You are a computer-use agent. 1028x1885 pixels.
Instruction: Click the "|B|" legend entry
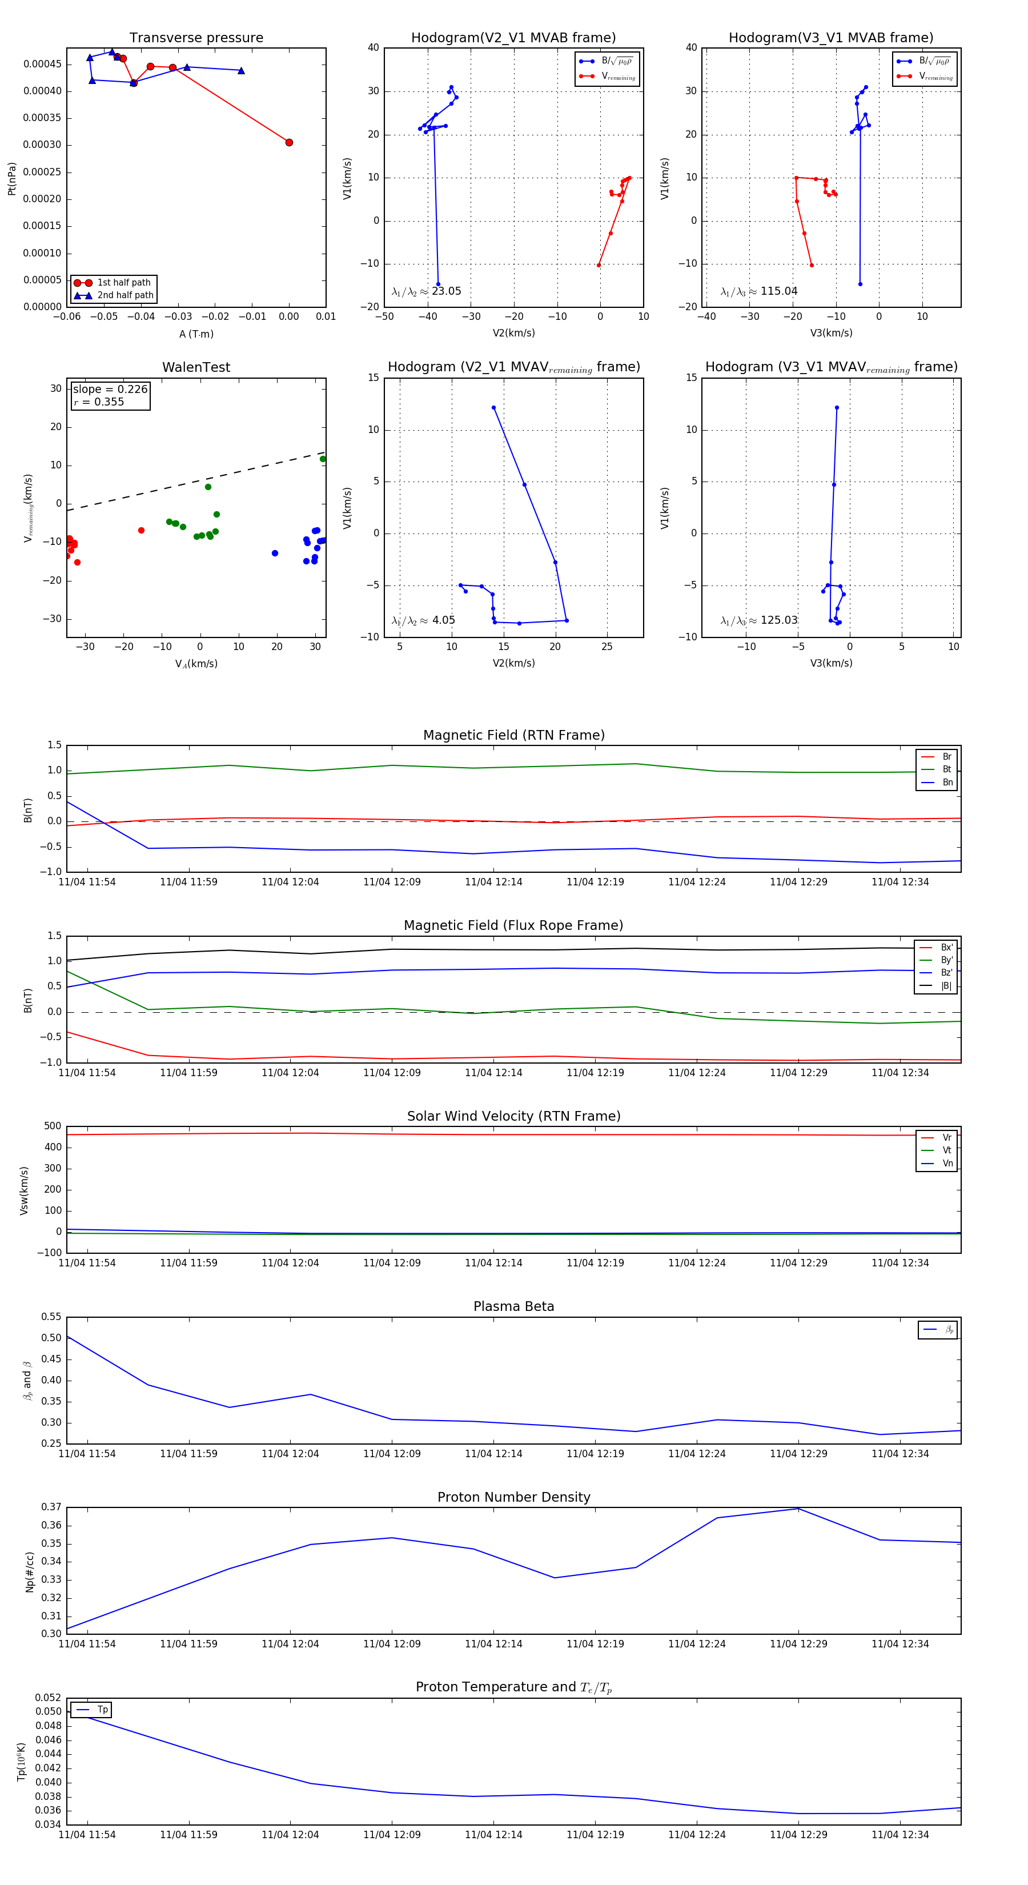tap(936, 986)
